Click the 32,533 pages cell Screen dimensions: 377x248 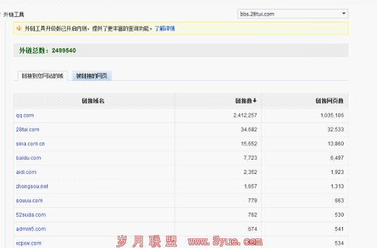click(335, 129)
